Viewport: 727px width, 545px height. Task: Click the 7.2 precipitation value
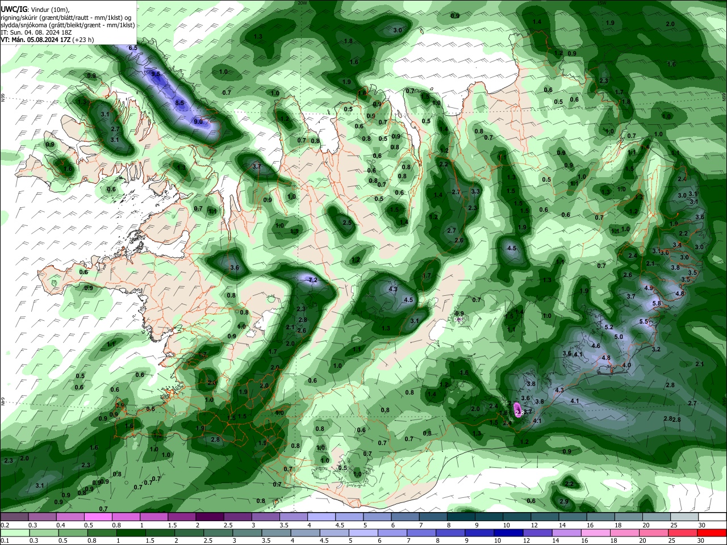tap(313, 280)
